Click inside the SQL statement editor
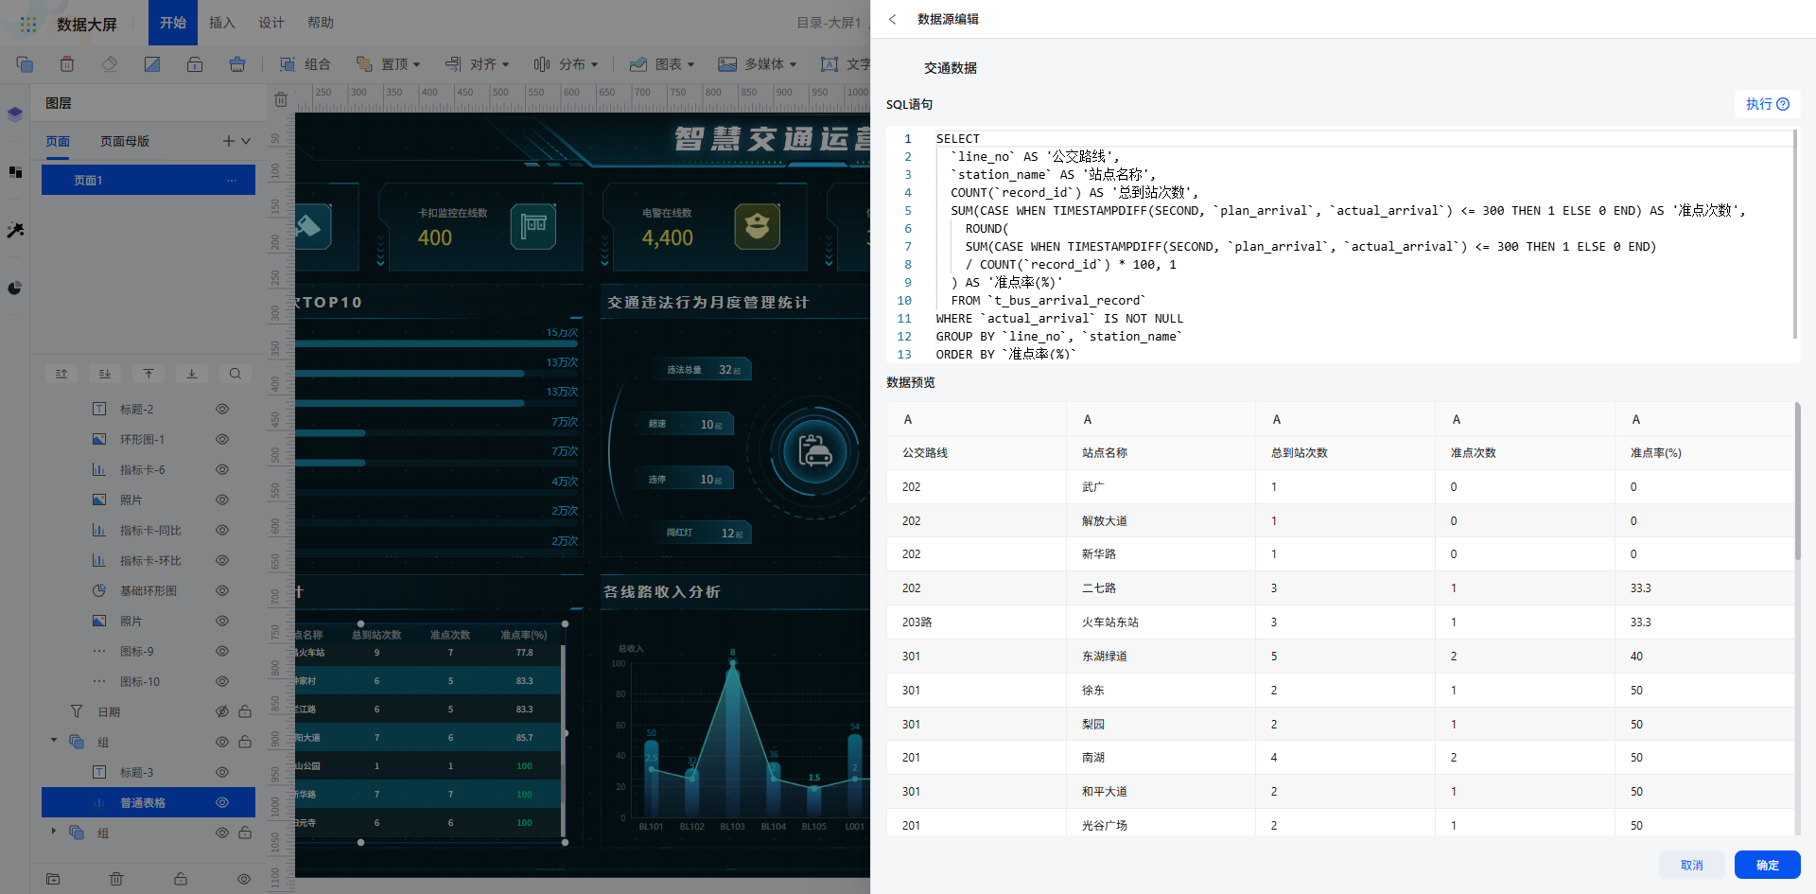1816x894 pixels. (1341, 246)
